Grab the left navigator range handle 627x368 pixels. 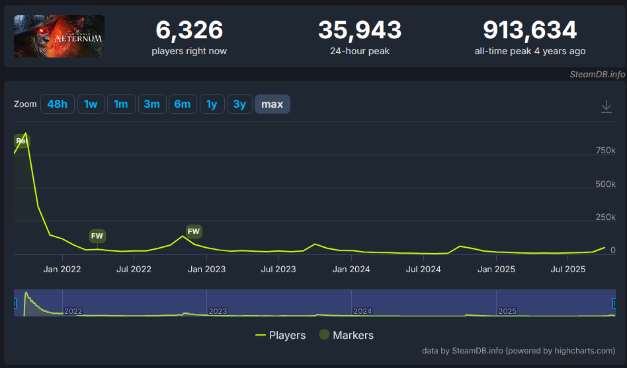(15, 303)
